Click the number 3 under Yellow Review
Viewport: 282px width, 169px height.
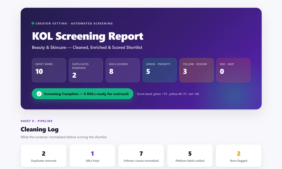pyautogui.click(x=185, y=72)
